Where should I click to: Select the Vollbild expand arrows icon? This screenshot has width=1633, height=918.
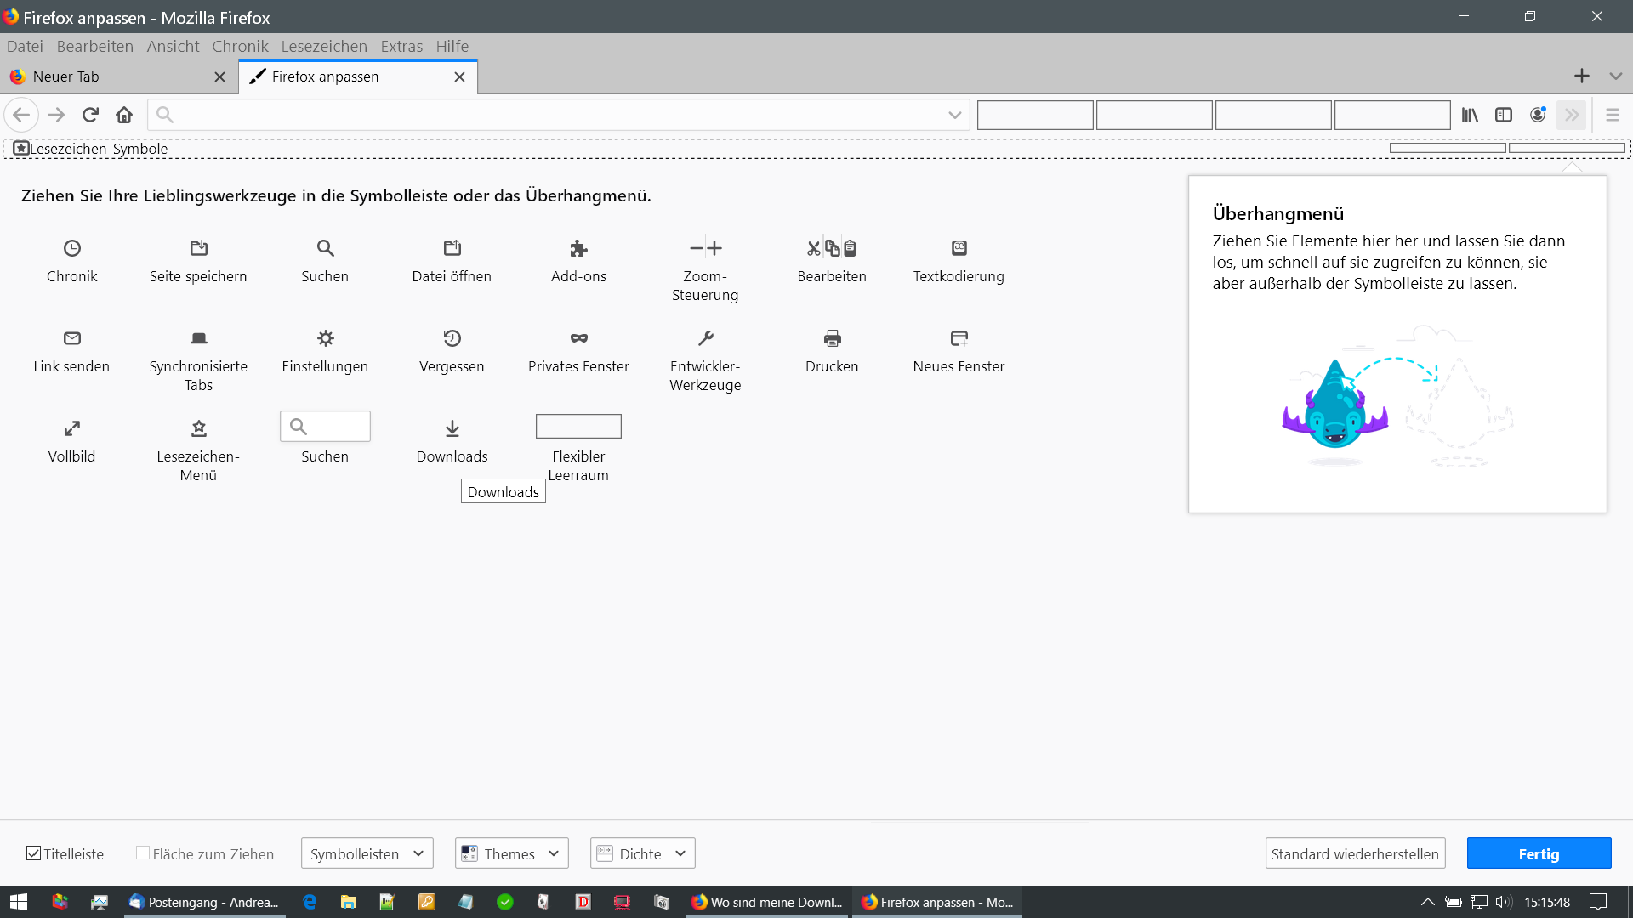click(72, 428)
